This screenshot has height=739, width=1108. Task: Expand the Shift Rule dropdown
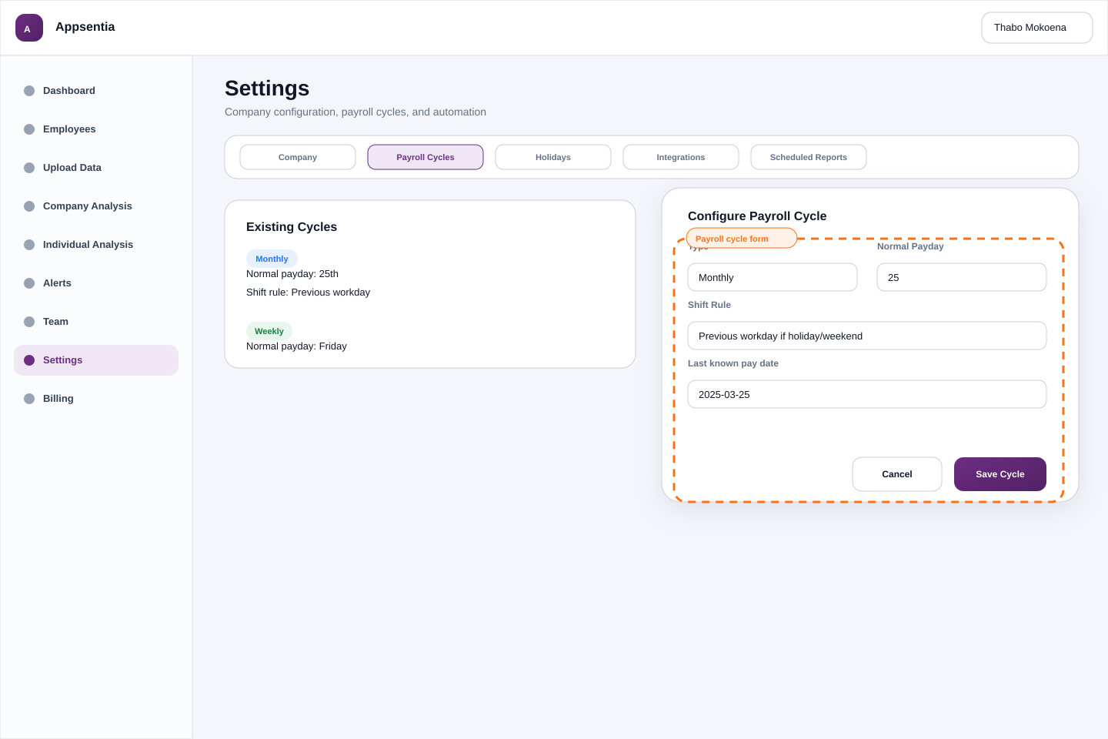pos(867,336)
